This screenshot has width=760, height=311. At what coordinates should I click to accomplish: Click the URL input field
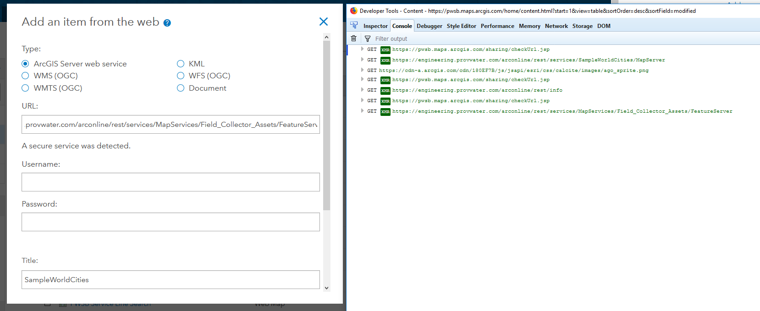pyautogui.click(x=171, y=124)
